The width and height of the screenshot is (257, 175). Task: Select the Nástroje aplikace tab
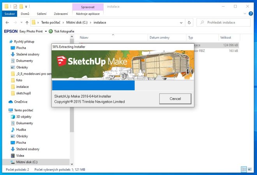(88, 14)
